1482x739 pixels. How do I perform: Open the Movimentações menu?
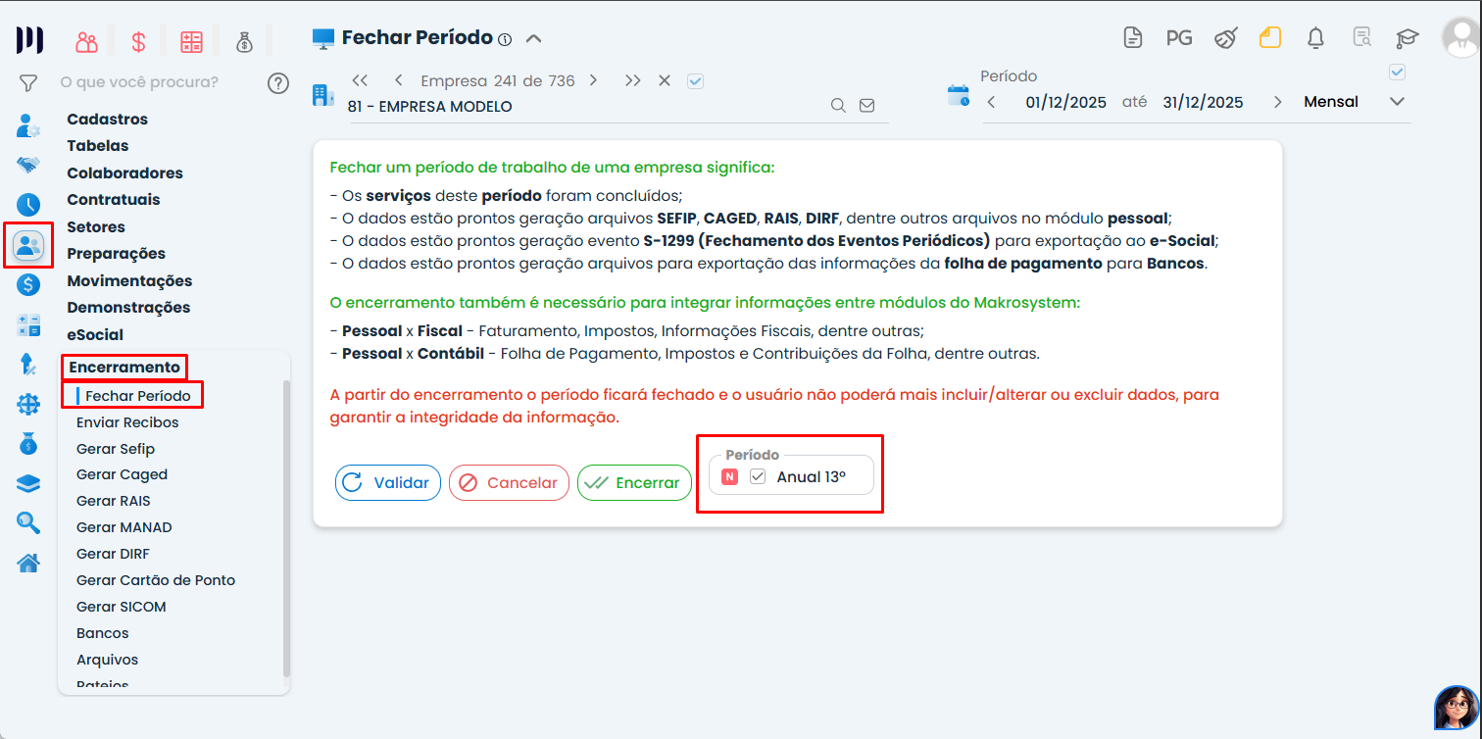(x=129, y=281)
